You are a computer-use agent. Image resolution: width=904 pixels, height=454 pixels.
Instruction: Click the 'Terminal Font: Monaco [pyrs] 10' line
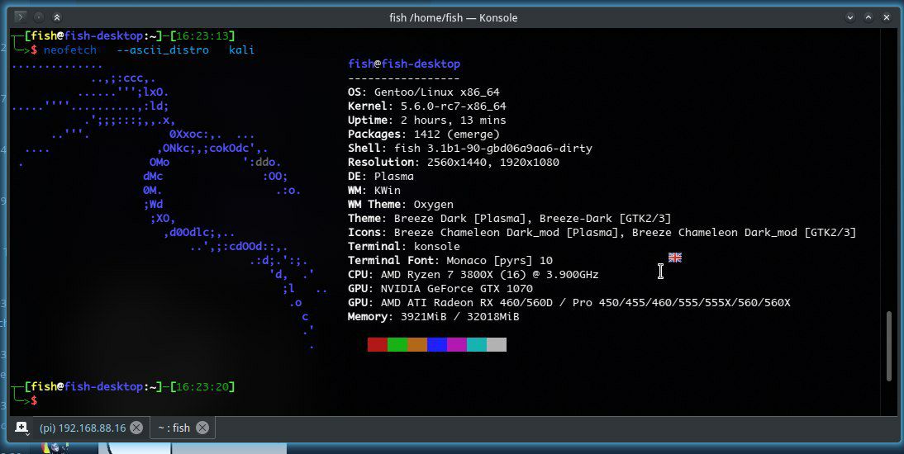pyautogui.click(x=450, y=260)
